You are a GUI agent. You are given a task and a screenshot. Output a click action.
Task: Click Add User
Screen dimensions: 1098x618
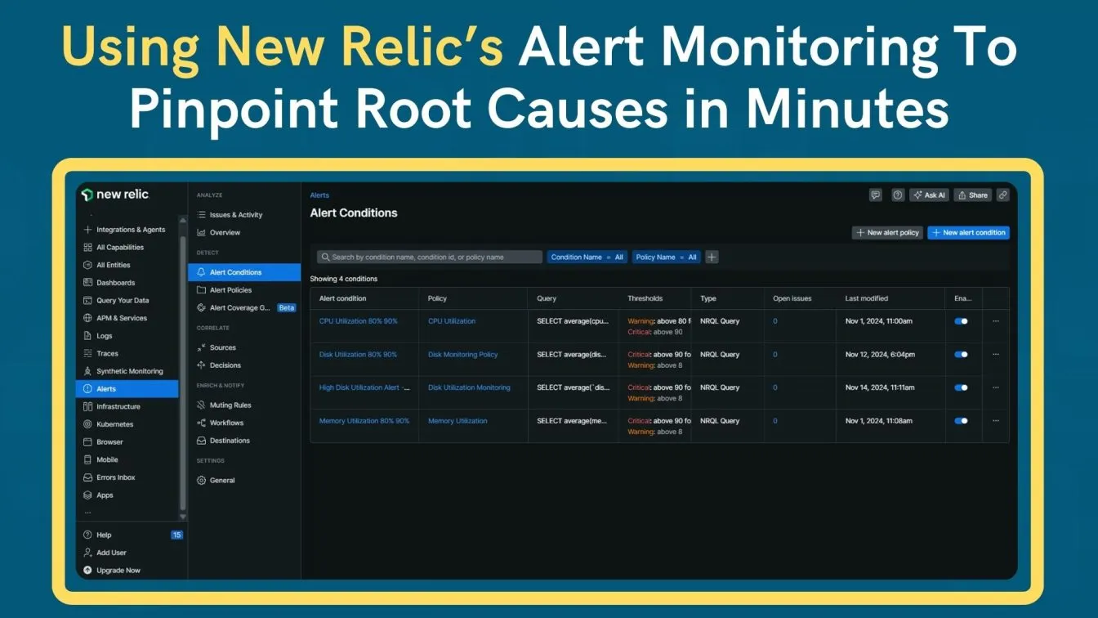[x=105, y=553]
